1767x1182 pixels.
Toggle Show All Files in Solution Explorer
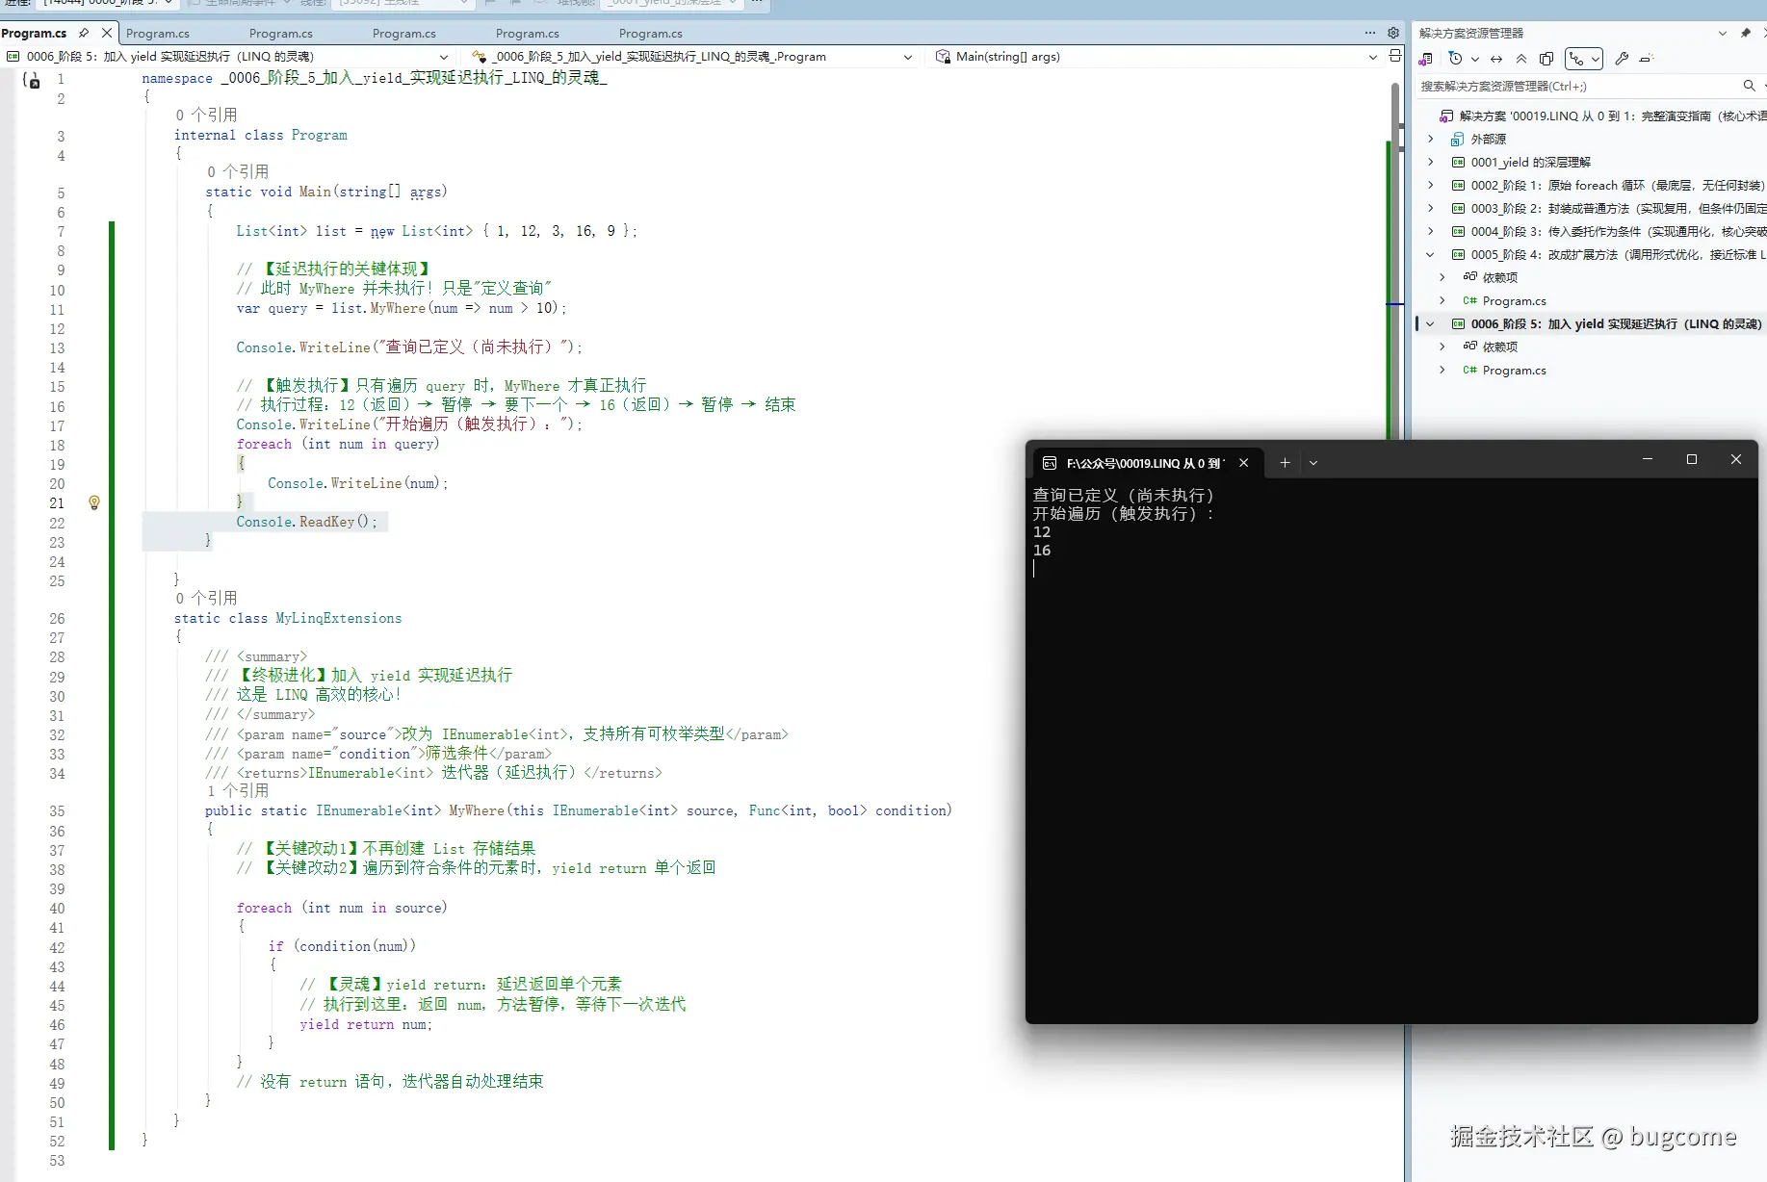1546,59
